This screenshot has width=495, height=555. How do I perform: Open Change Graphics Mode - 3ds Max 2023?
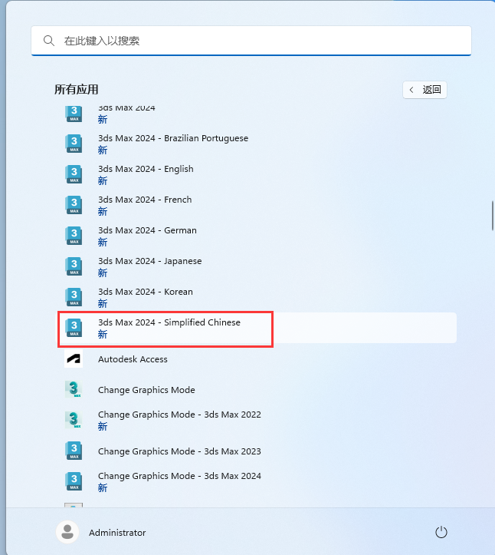click(x=179, y=451)
